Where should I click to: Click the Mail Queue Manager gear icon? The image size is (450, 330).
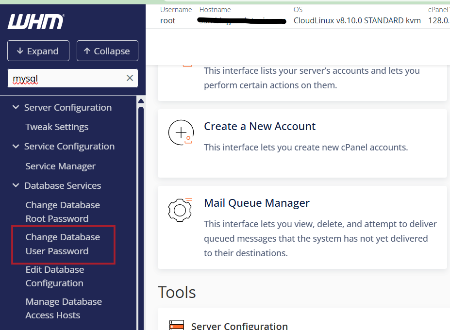point(180,210)
